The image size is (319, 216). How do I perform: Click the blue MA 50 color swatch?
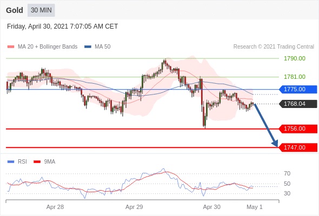[88, 47]
